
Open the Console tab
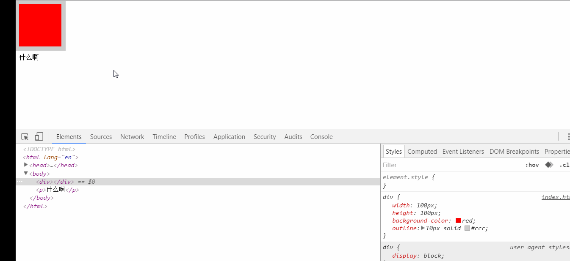point(321,137)
